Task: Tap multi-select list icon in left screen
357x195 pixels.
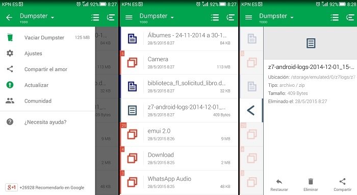Action: pos(95,17)
